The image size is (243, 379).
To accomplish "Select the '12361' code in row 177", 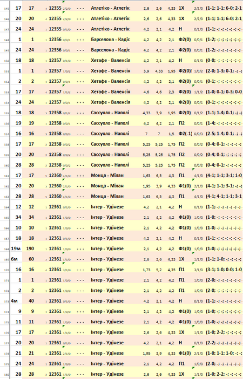I will [55, 343].
